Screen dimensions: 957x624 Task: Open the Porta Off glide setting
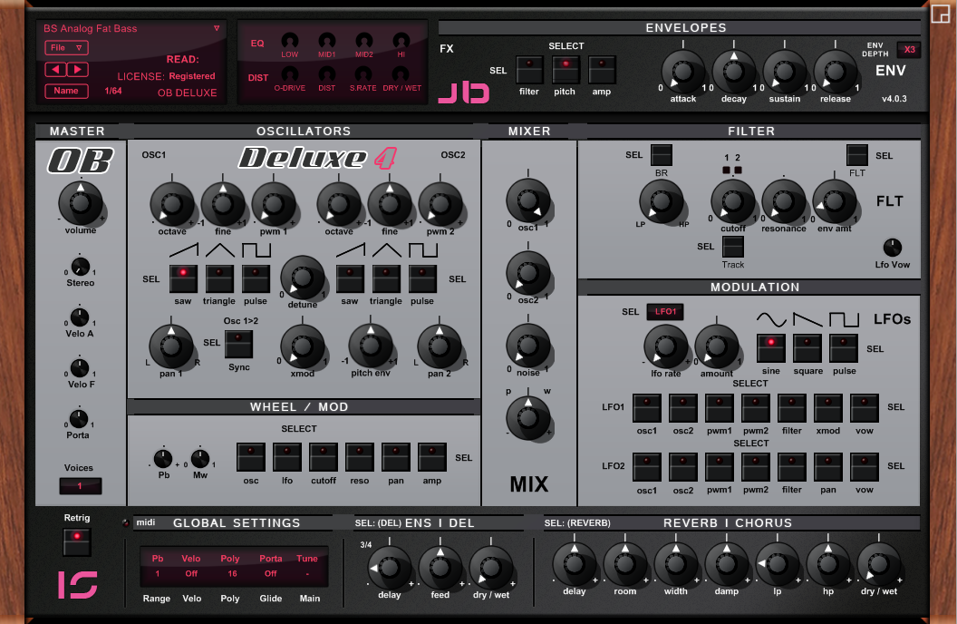(270, 574)
